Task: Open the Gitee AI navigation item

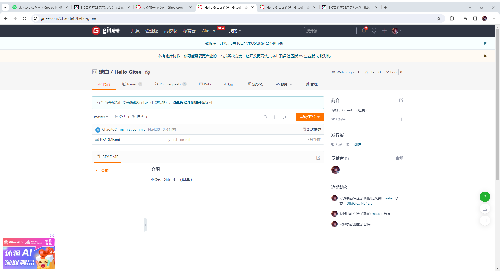Action: pos(209,31)
